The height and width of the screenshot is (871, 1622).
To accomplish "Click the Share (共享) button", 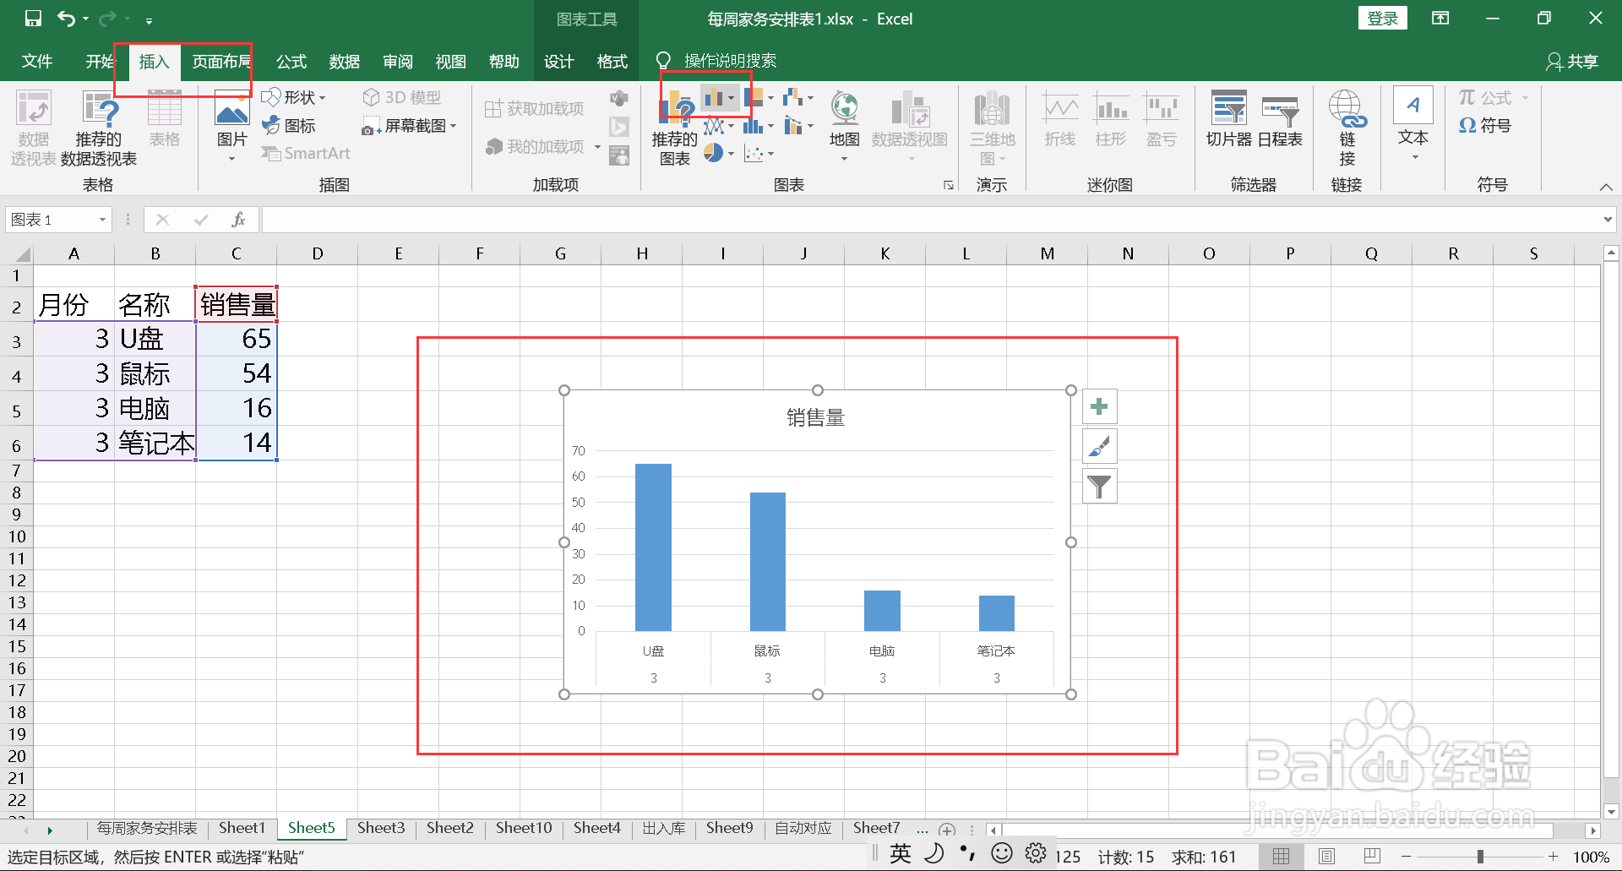I will 1572,61.
